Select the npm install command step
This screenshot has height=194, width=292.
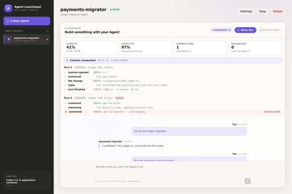(x=173, y=77)
